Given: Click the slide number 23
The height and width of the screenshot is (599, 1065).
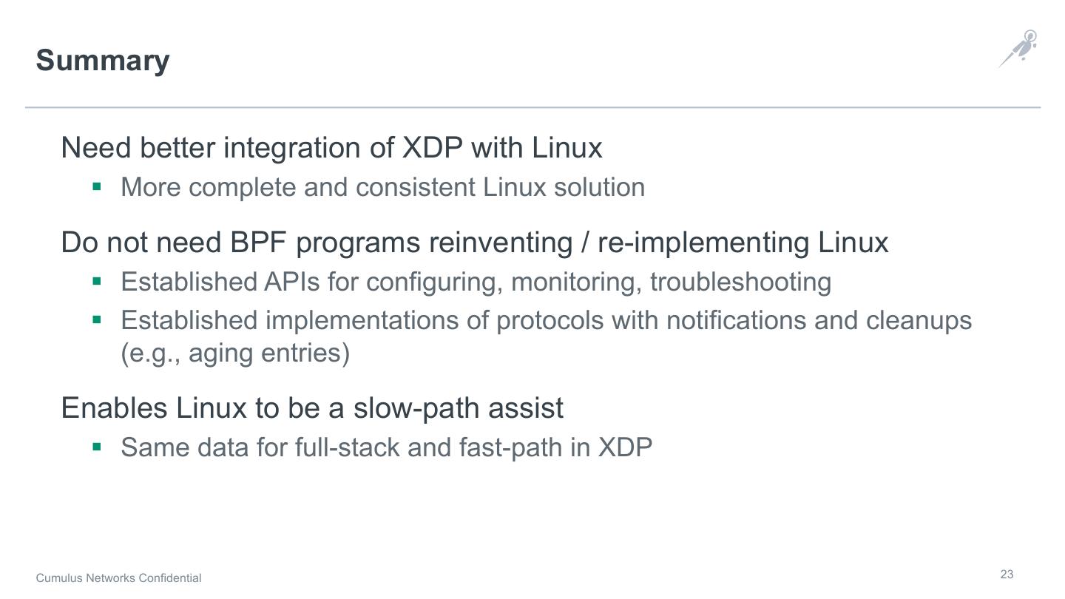Looking at the screenshot, I should coord(1007,575).
